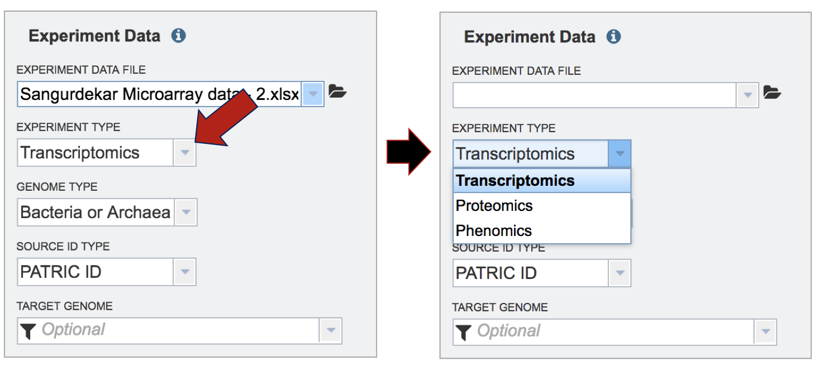Image resolution: width=819 pixels, height=366 pixels.
Task: Expand the empty Experiment Data File dropdown arrow
Action: 748,95
